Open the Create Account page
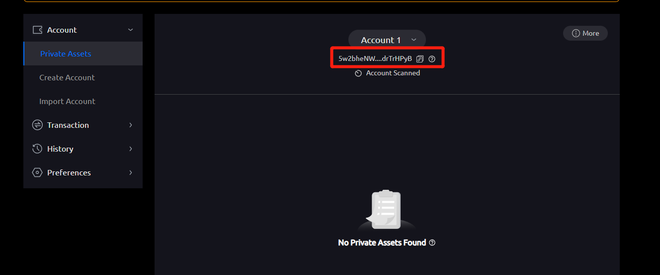The image size is (660, 275). [x=67, y=77]
